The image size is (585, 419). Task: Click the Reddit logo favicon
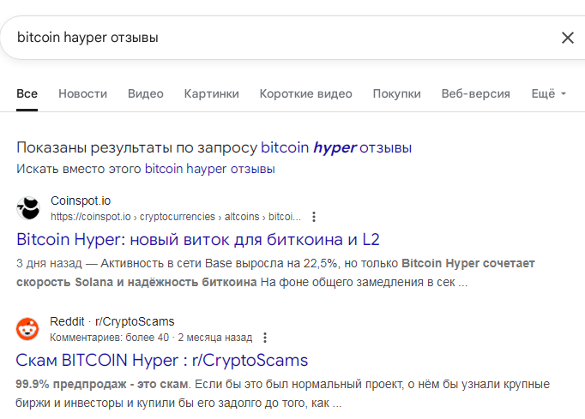[x=28, y=329]
